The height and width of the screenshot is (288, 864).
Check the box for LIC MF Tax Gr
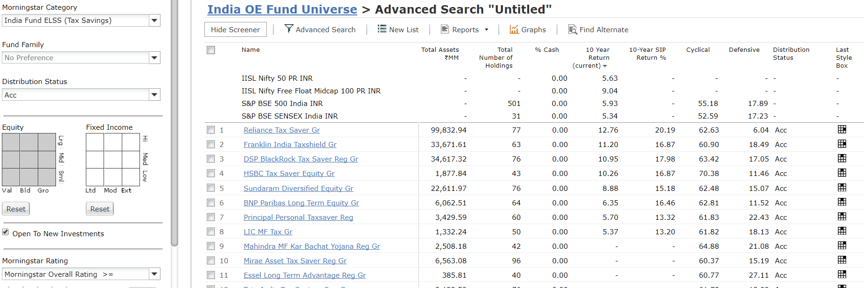211,232
